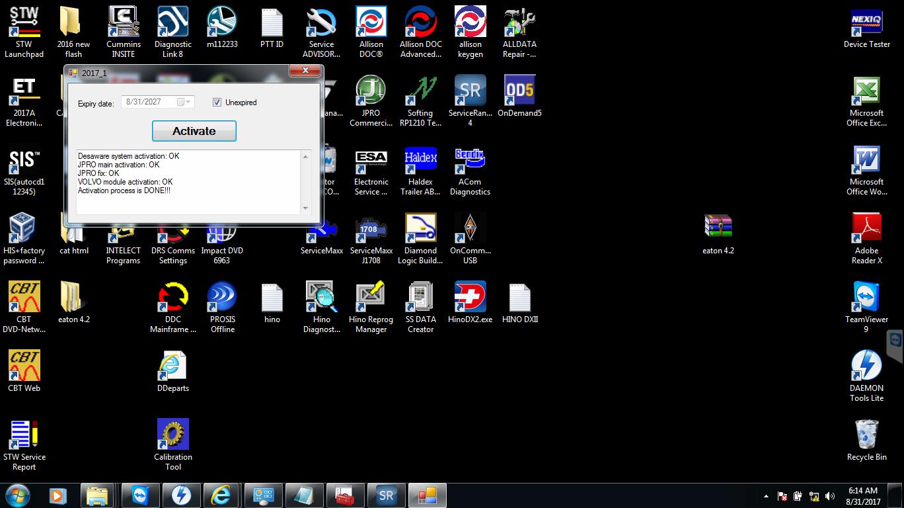Launch Service ADVISOR shortcut
The image size is (904, 508).
point(321,32)
